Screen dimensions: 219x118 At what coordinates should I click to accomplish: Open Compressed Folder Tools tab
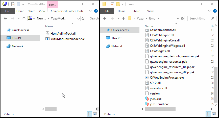[x=67, y=11]
